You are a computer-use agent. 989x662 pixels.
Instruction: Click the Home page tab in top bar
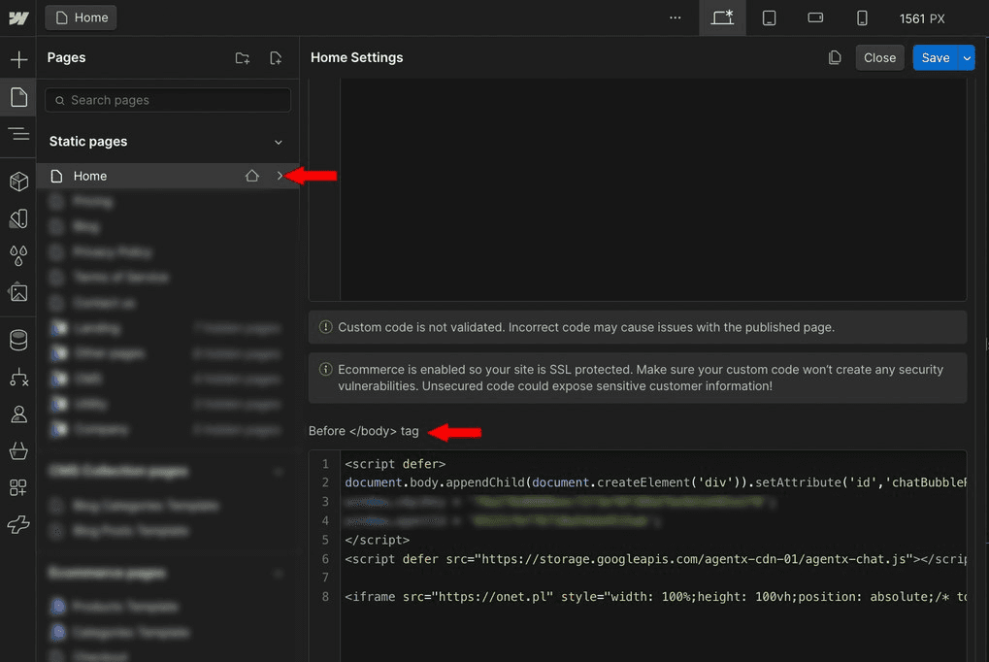[82, 17]
